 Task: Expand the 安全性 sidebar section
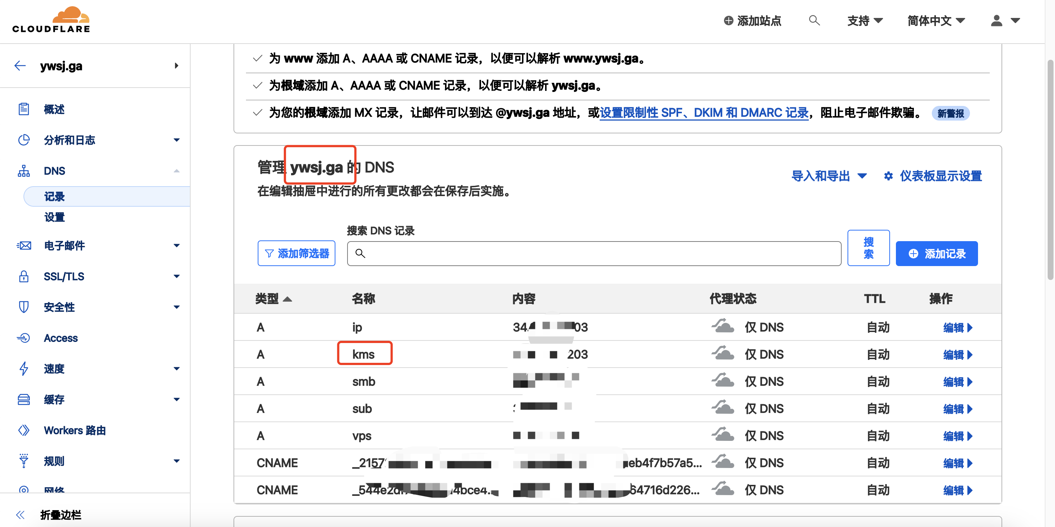(177, 307)
